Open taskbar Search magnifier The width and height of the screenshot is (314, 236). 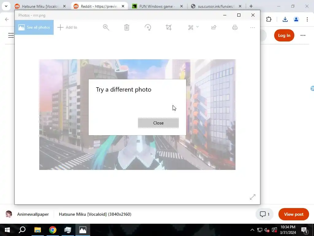(22, 230)
